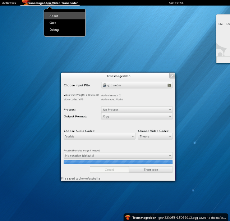
Task: Click the got.webm file type icon
Action: pos(105,85)
